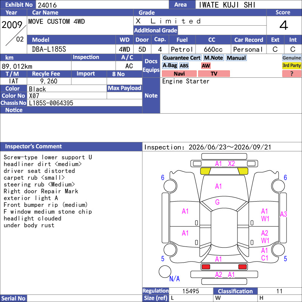Click the C1 mark on rear right fender

(265, 258)
